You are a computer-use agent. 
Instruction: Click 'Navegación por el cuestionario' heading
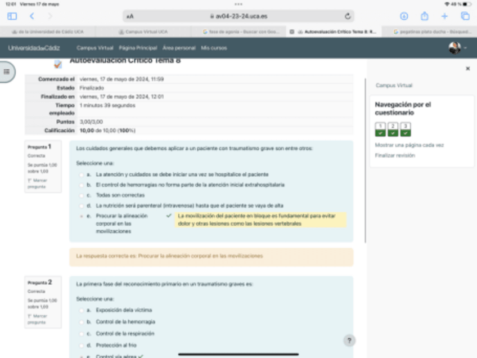(x=403, y=109)
